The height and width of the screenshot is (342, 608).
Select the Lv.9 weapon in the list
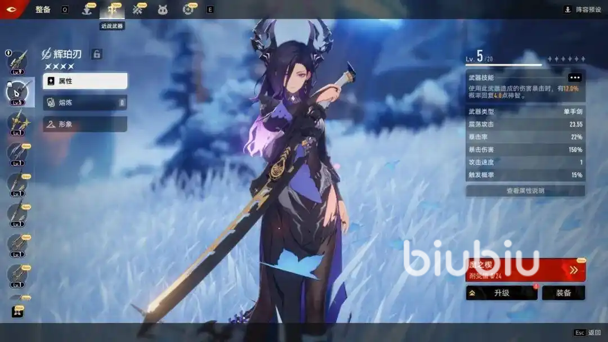tap(17, 61)
